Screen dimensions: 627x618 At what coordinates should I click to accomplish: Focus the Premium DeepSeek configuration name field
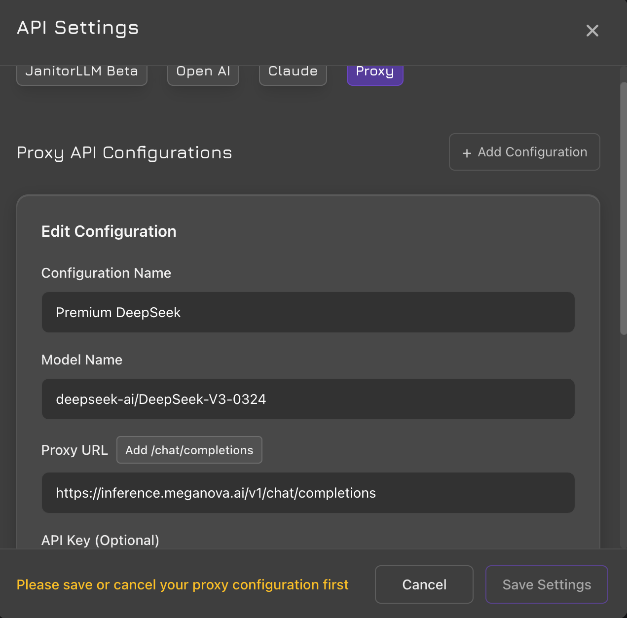point(308,312)
